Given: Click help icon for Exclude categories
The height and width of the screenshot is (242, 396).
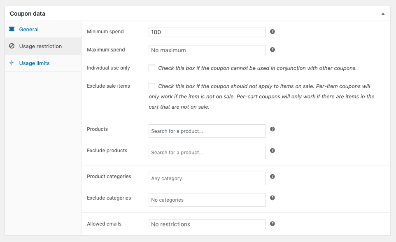Looking at the screenshot, I should click(x=272, y=198).
